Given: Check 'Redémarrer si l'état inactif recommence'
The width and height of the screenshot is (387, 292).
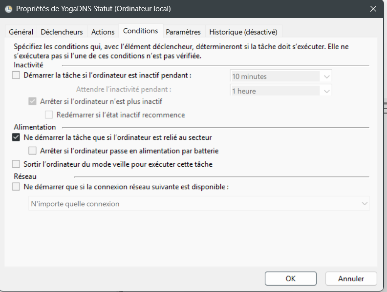Looking at the screenshot, I should tap(49, 115).
